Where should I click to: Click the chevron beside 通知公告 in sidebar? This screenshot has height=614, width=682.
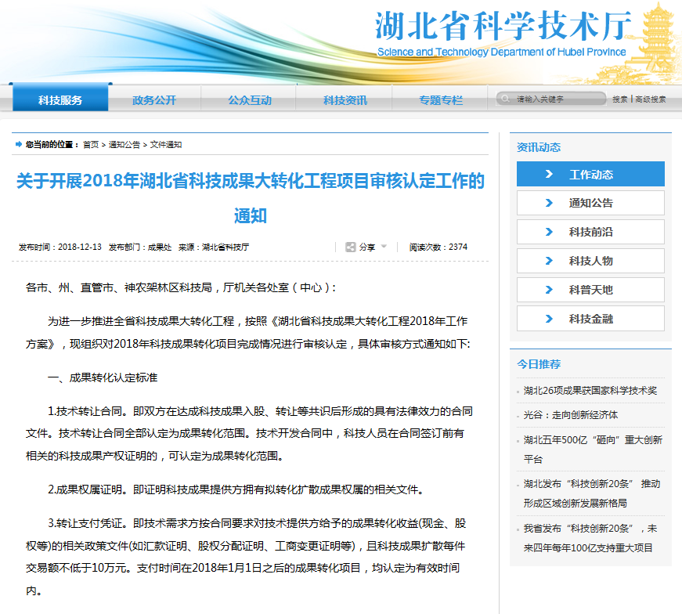coord(549,203)
